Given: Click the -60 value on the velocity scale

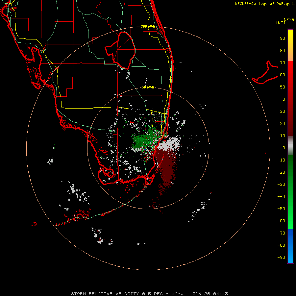Looking at the screenshot, I should coord(281,221).
